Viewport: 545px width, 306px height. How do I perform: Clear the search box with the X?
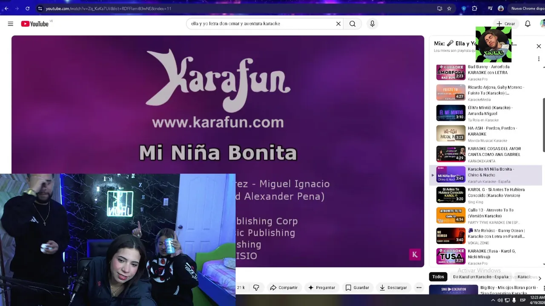click(x=338, y=24)
